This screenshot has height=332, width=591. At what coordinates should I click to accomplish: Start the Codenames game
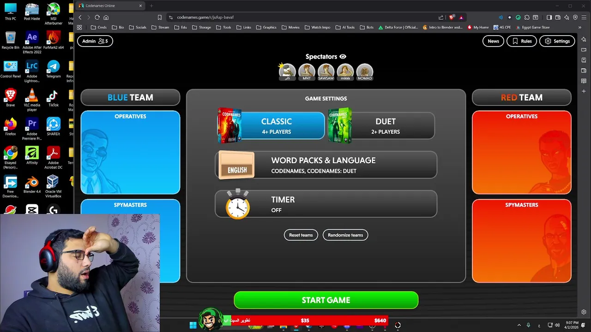(x=326, y=300)
